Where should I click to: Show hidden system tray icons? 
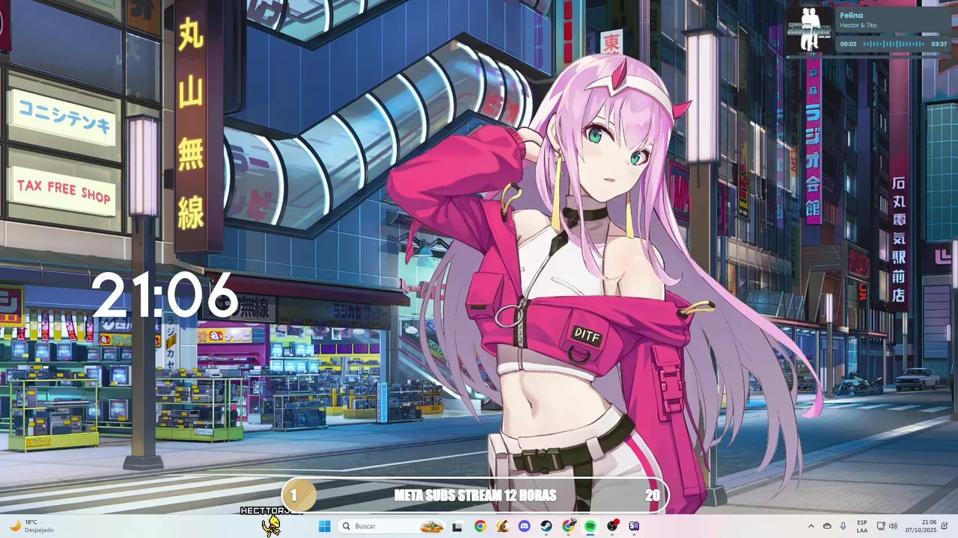click(x=811, y=526)
